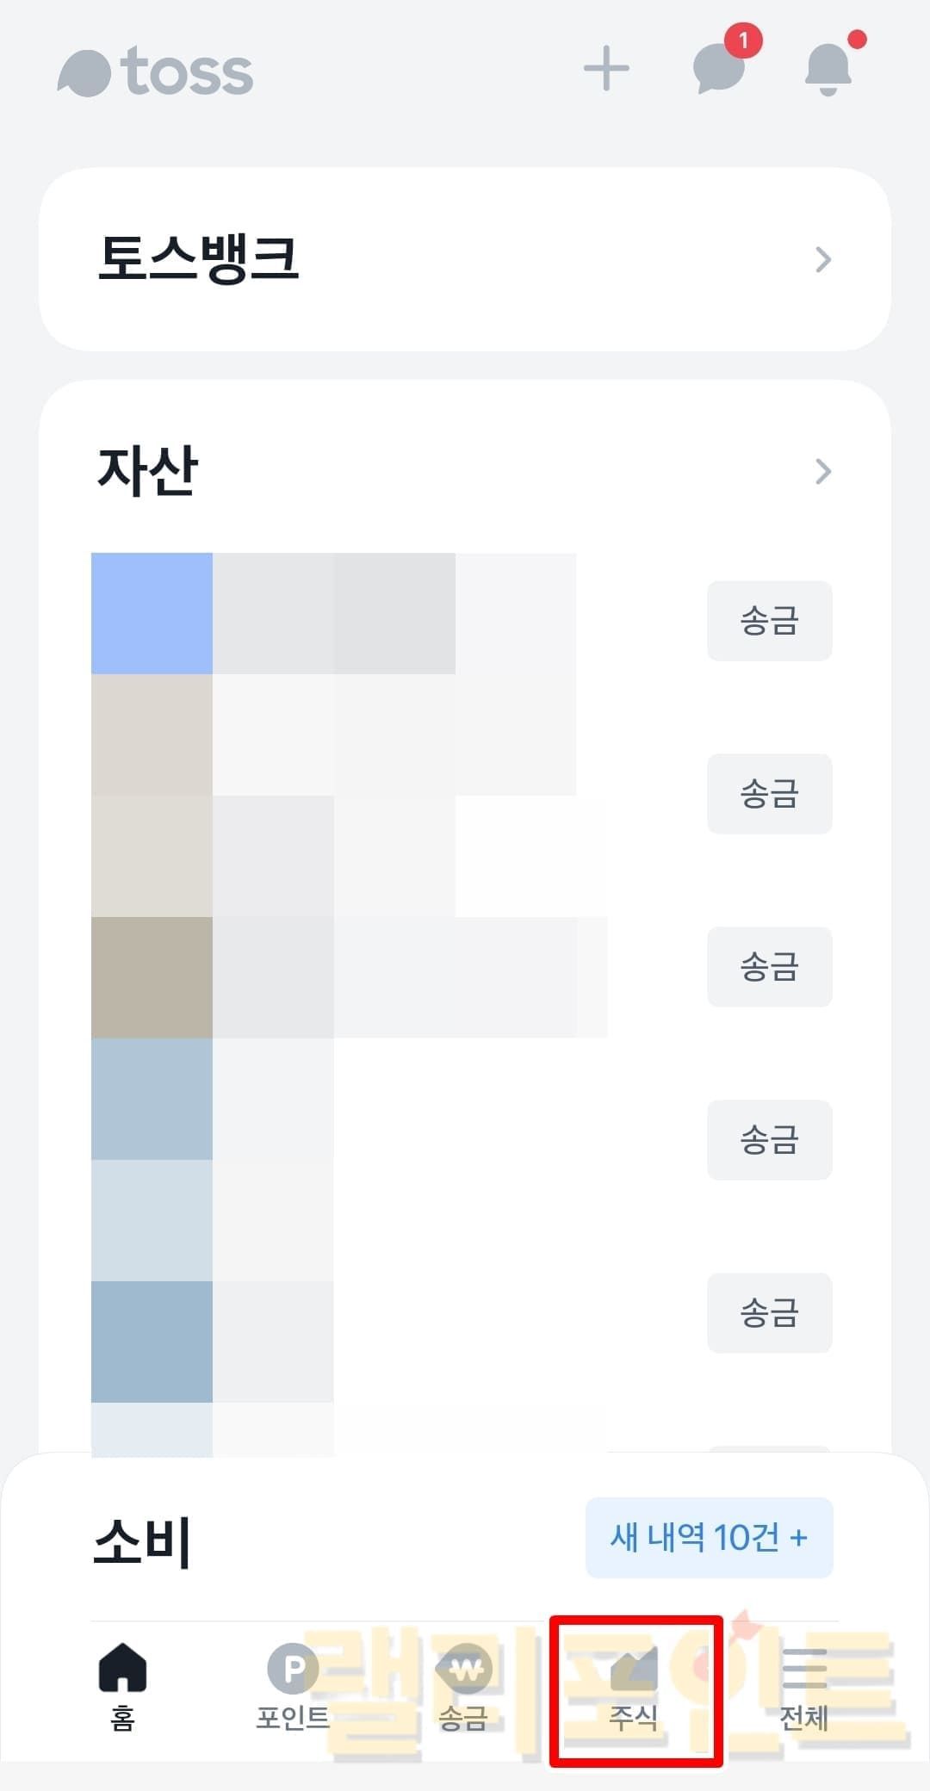Tap the fifth 송금 button

point(769,1313)
